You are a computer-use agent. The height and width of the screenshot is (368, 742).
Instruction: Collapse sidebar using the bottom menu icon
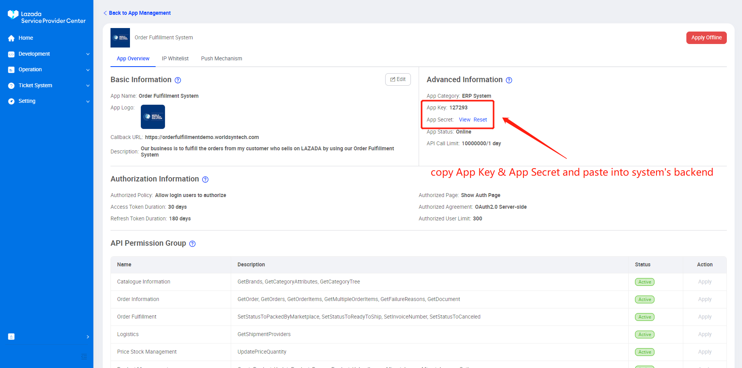point(84,356)
